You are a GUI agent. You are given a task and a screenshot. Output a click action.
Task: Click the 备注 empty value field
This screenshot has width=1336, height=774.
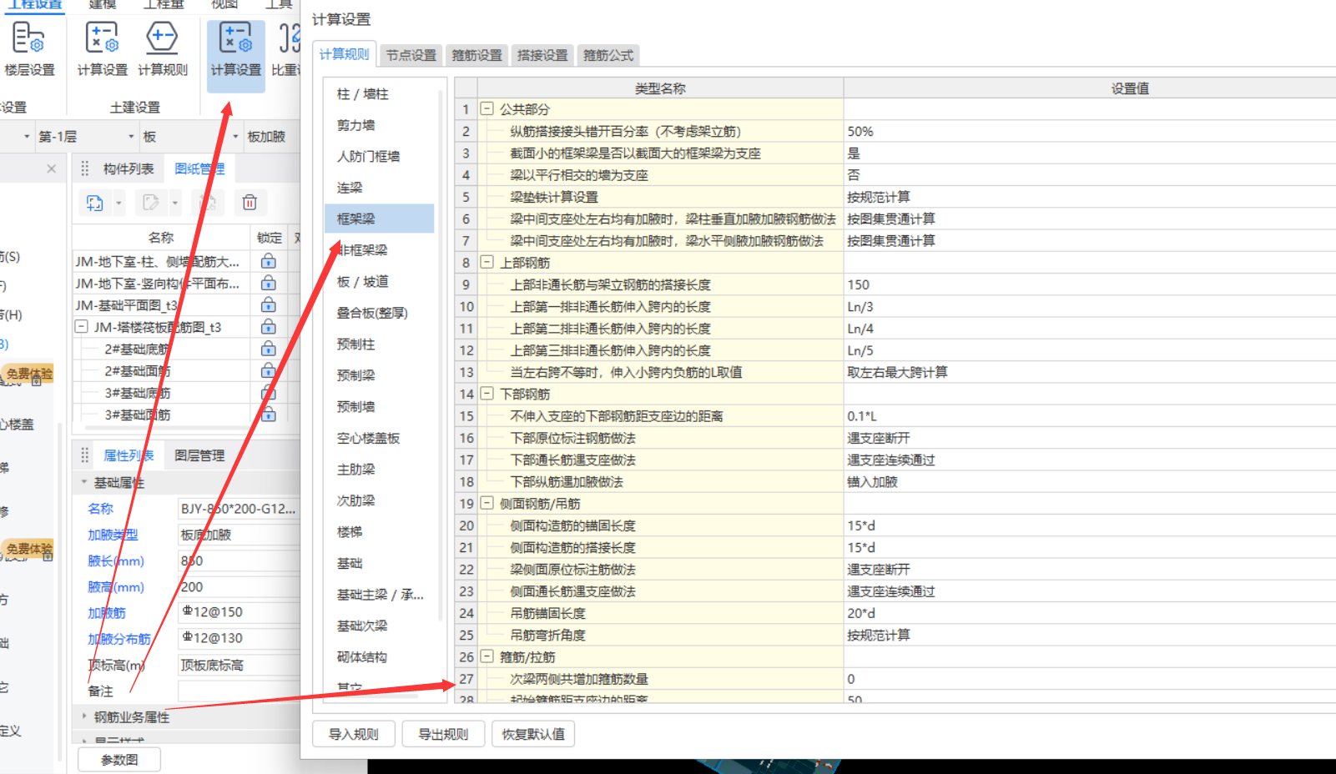coord(239,691)
